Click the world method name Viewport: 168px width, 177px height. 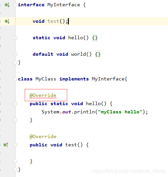click(x=78, y=54)
